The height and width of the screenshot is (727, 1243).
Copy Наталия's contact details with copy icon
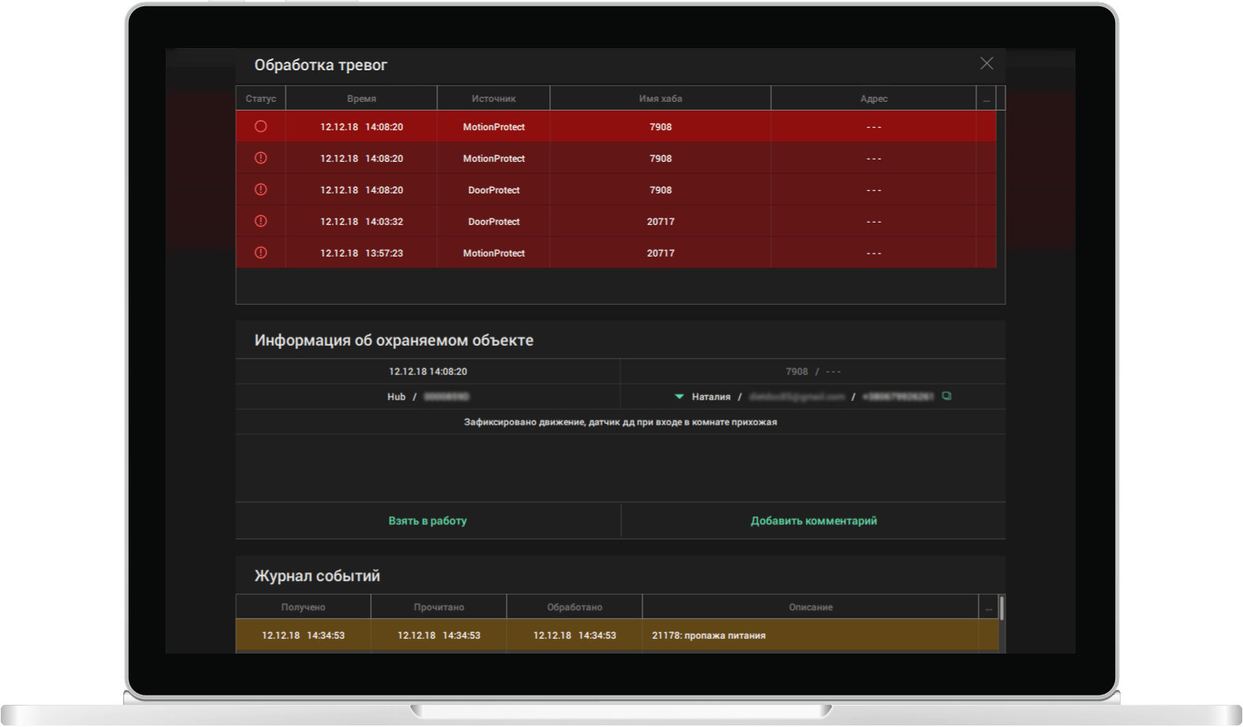[x=946, y=396]
